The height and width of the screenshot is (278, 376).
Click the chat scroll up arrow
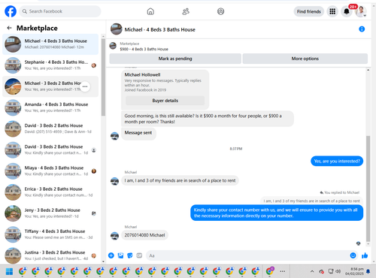pos(368,70)
